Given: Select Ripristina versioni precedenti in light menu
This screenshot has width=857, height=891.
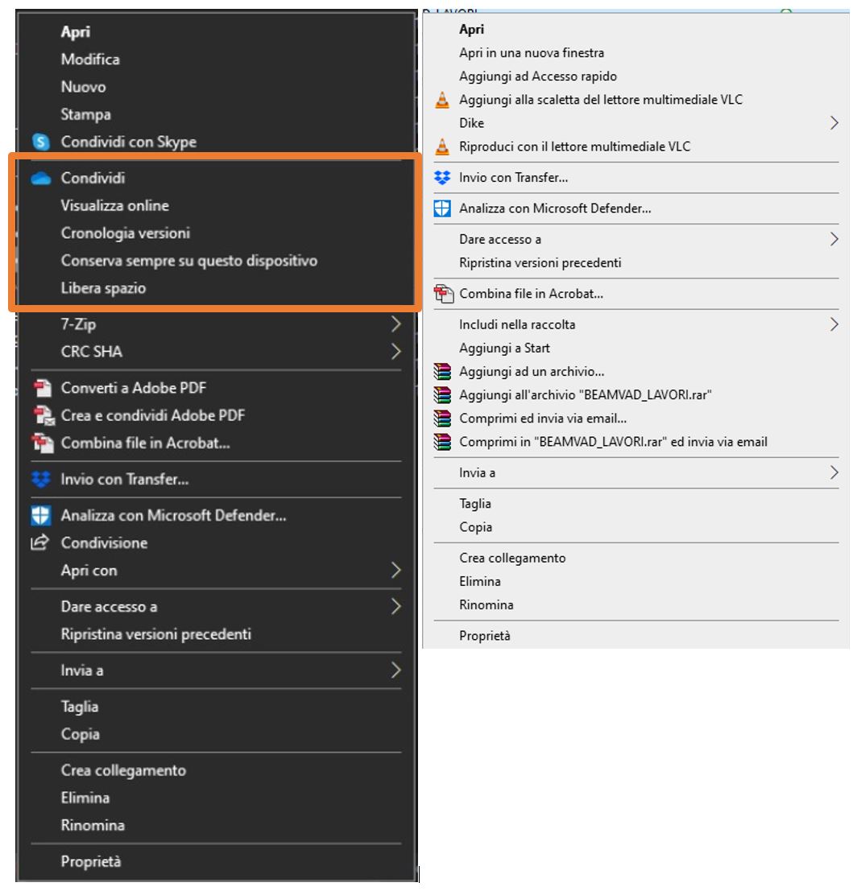Looking at the screenshot, I should click(x=540, y=263).
